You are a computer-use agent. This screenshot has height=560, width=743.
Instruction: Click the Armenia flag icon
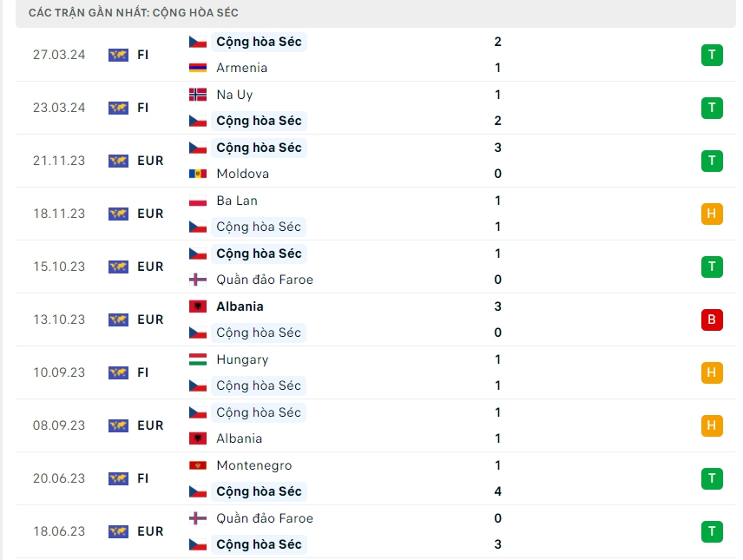click(198, 68)
